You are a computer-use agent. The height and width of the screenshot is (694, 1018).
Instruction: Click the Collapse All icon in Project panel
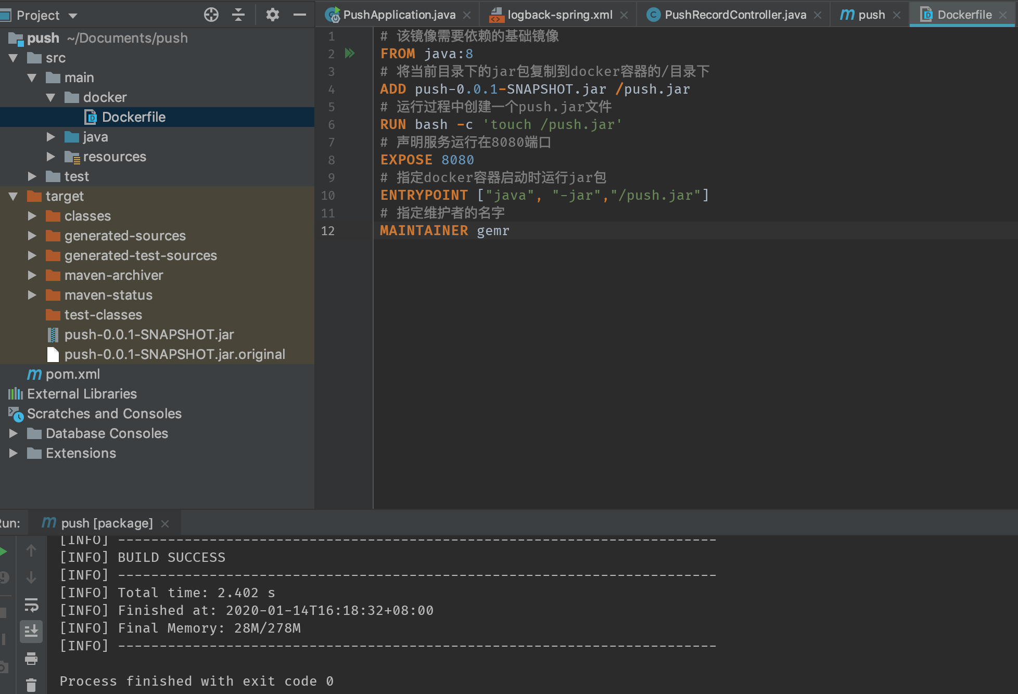tap(238, 15)
